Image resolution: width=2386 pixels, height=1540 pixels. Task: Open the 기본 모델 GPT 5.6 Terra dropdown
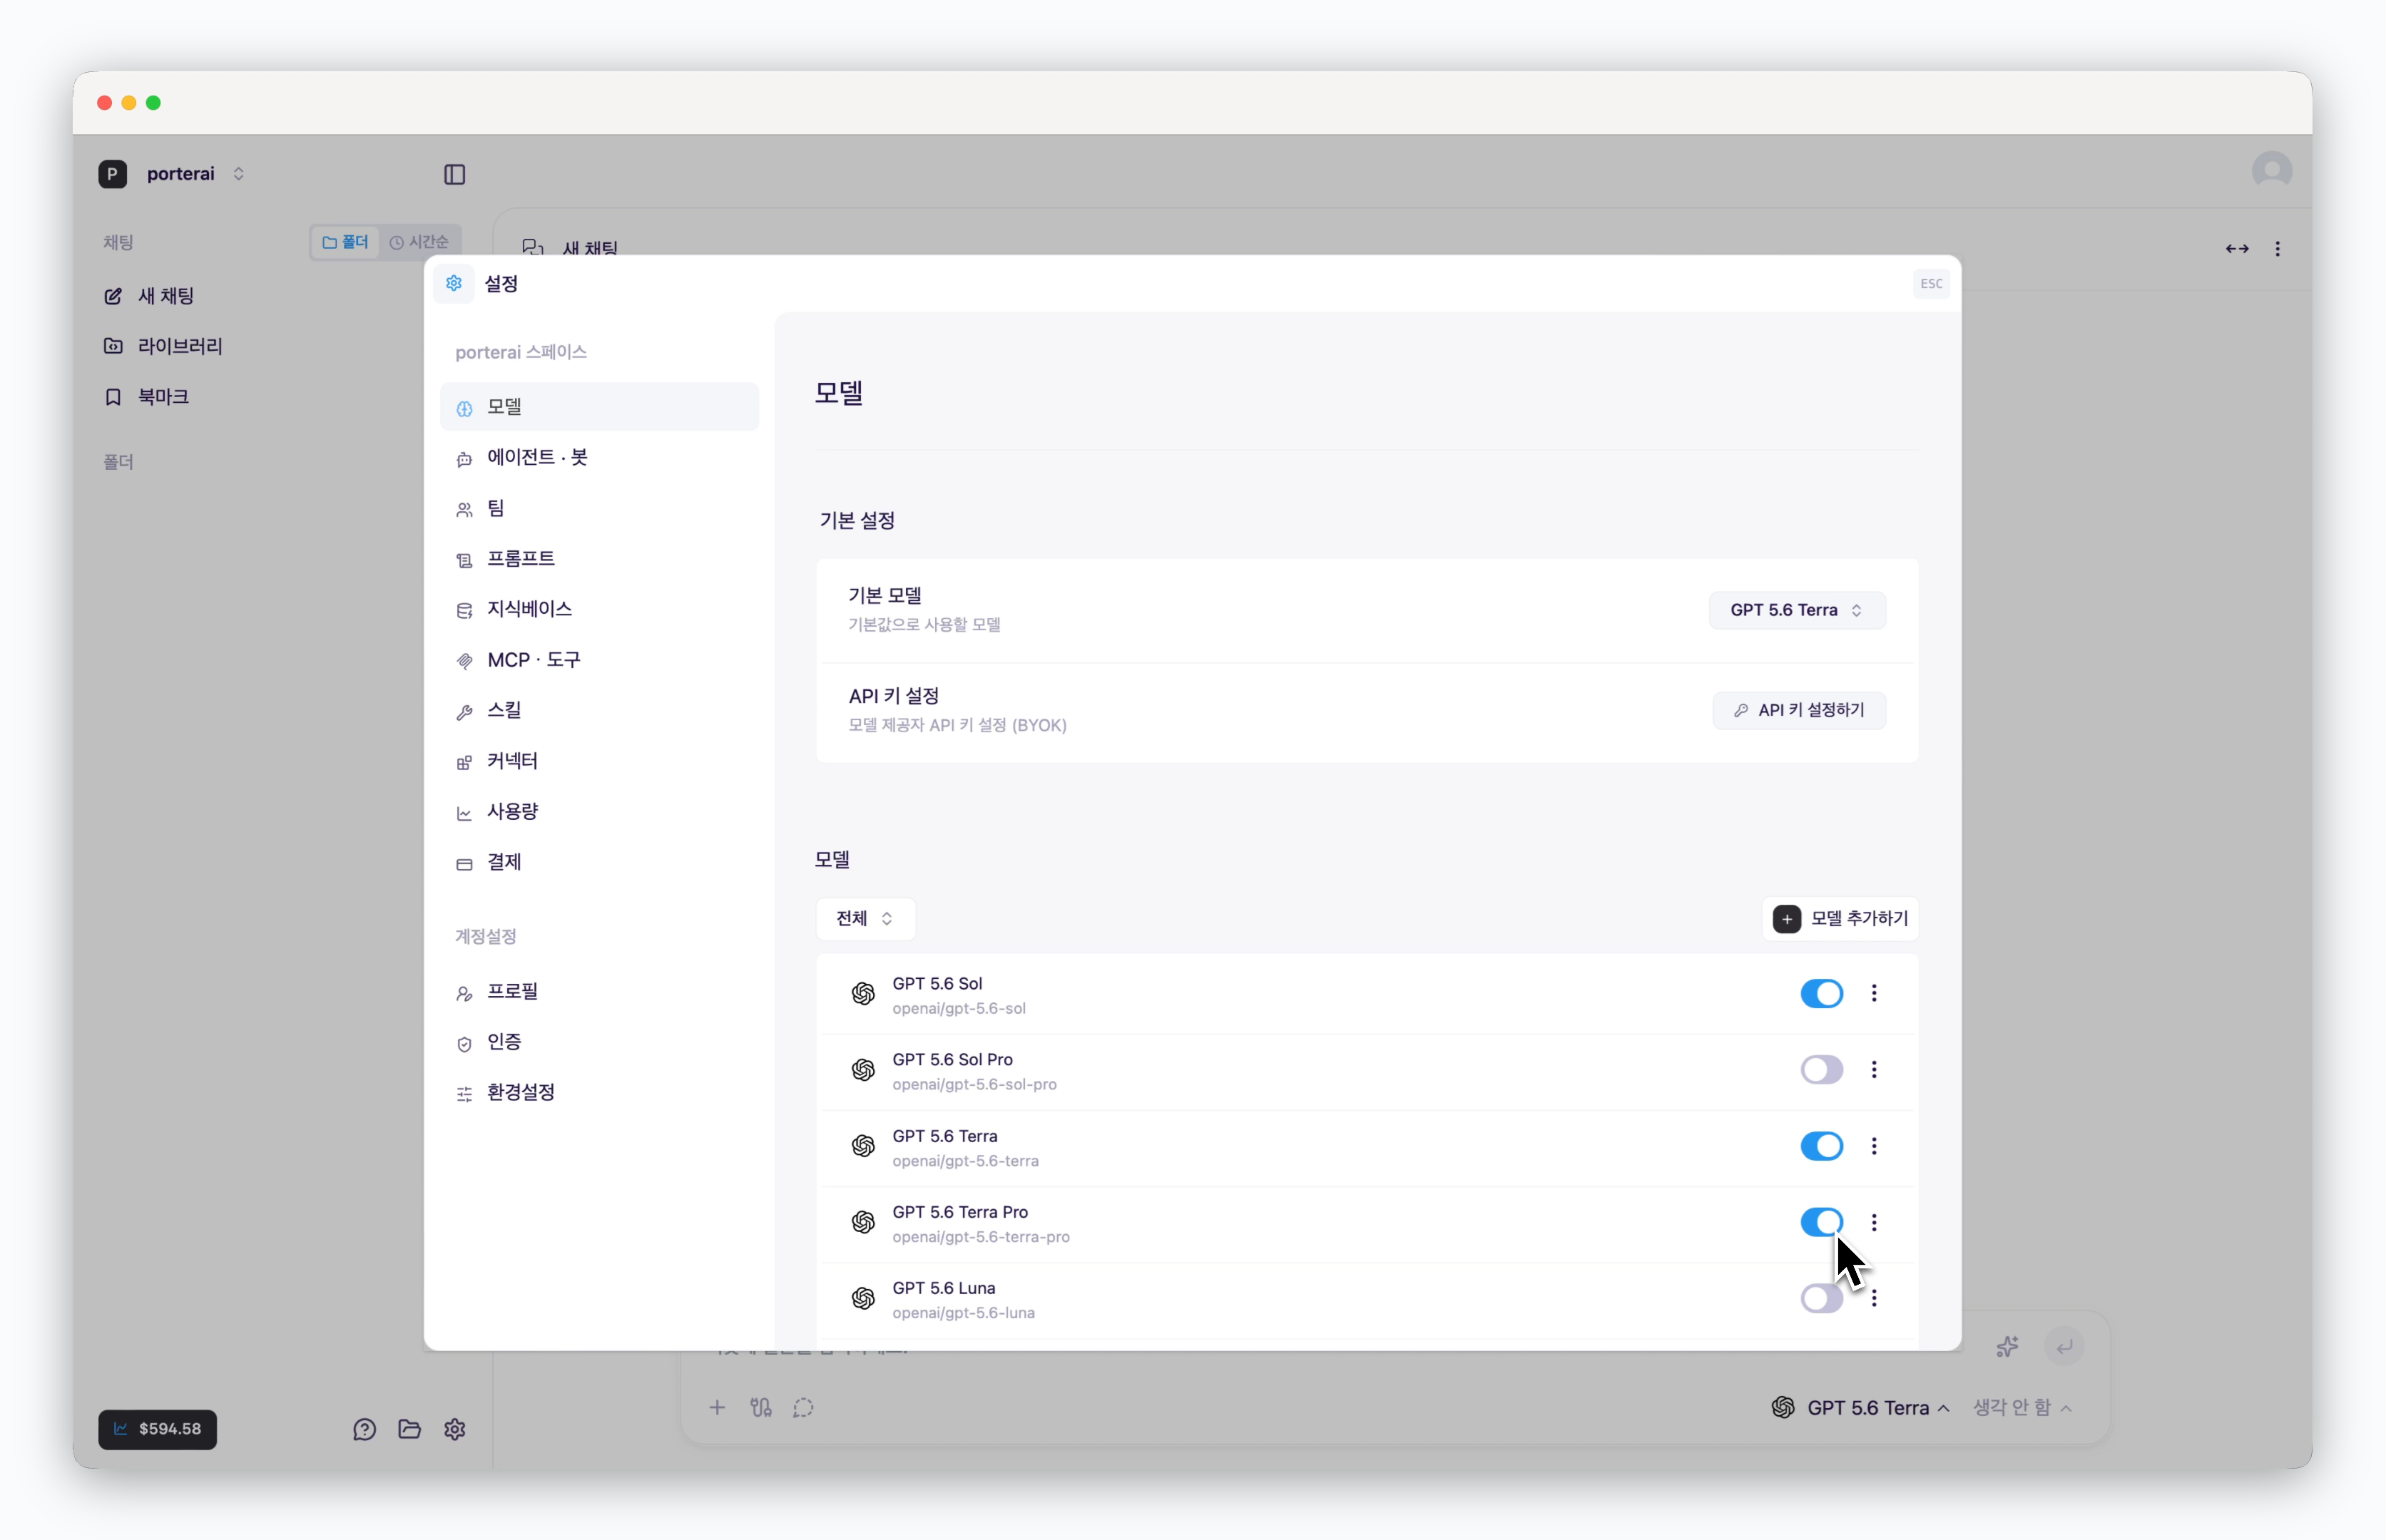click(x=1797, y=610)
